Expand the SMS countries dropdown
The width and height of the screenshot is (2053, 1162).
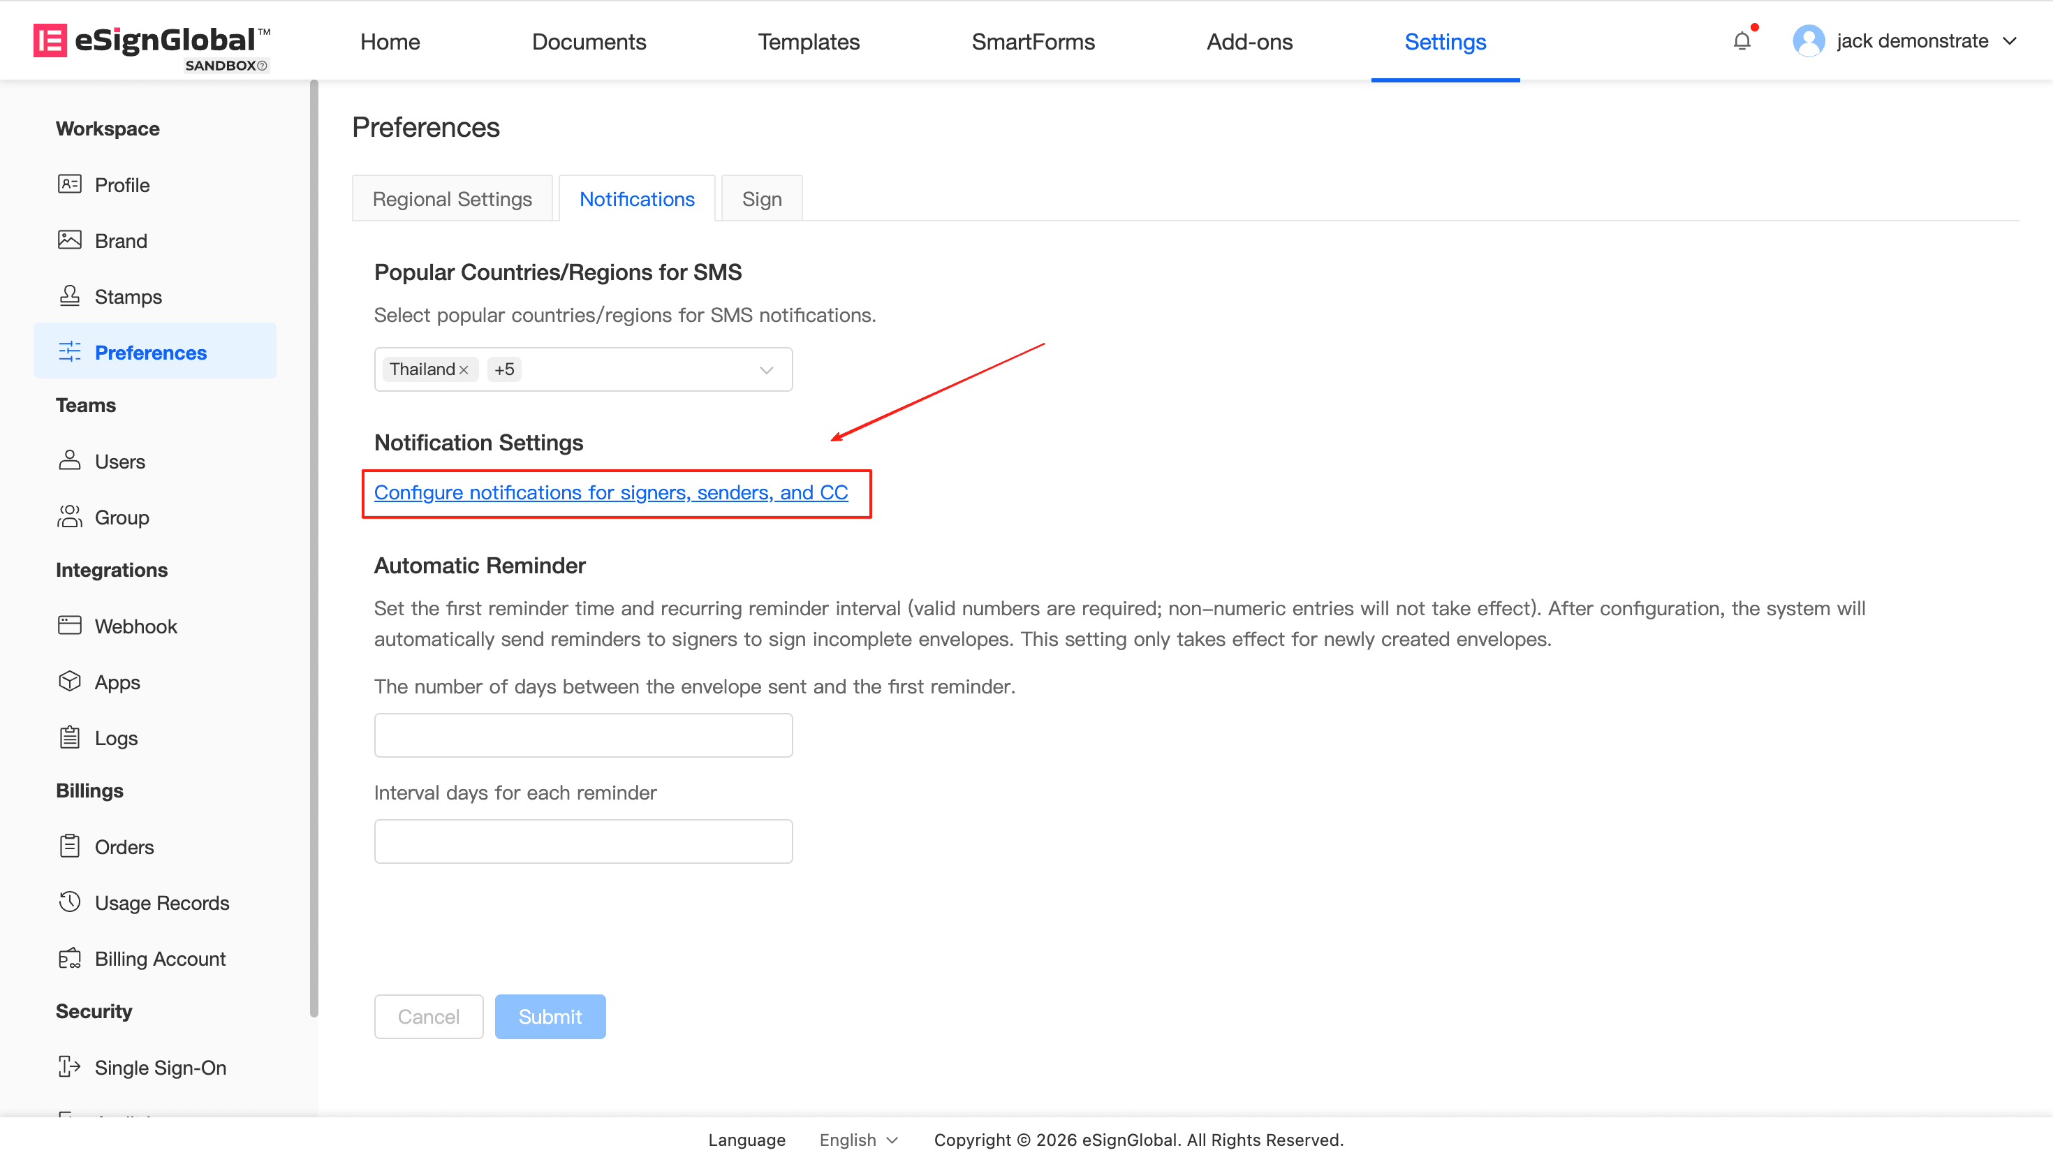coord(766,369)
